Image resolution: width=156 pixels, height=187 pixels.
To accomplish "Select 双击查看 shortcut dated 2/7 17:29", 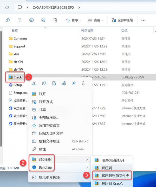I will pyautogui.click(x=18, y=108).
